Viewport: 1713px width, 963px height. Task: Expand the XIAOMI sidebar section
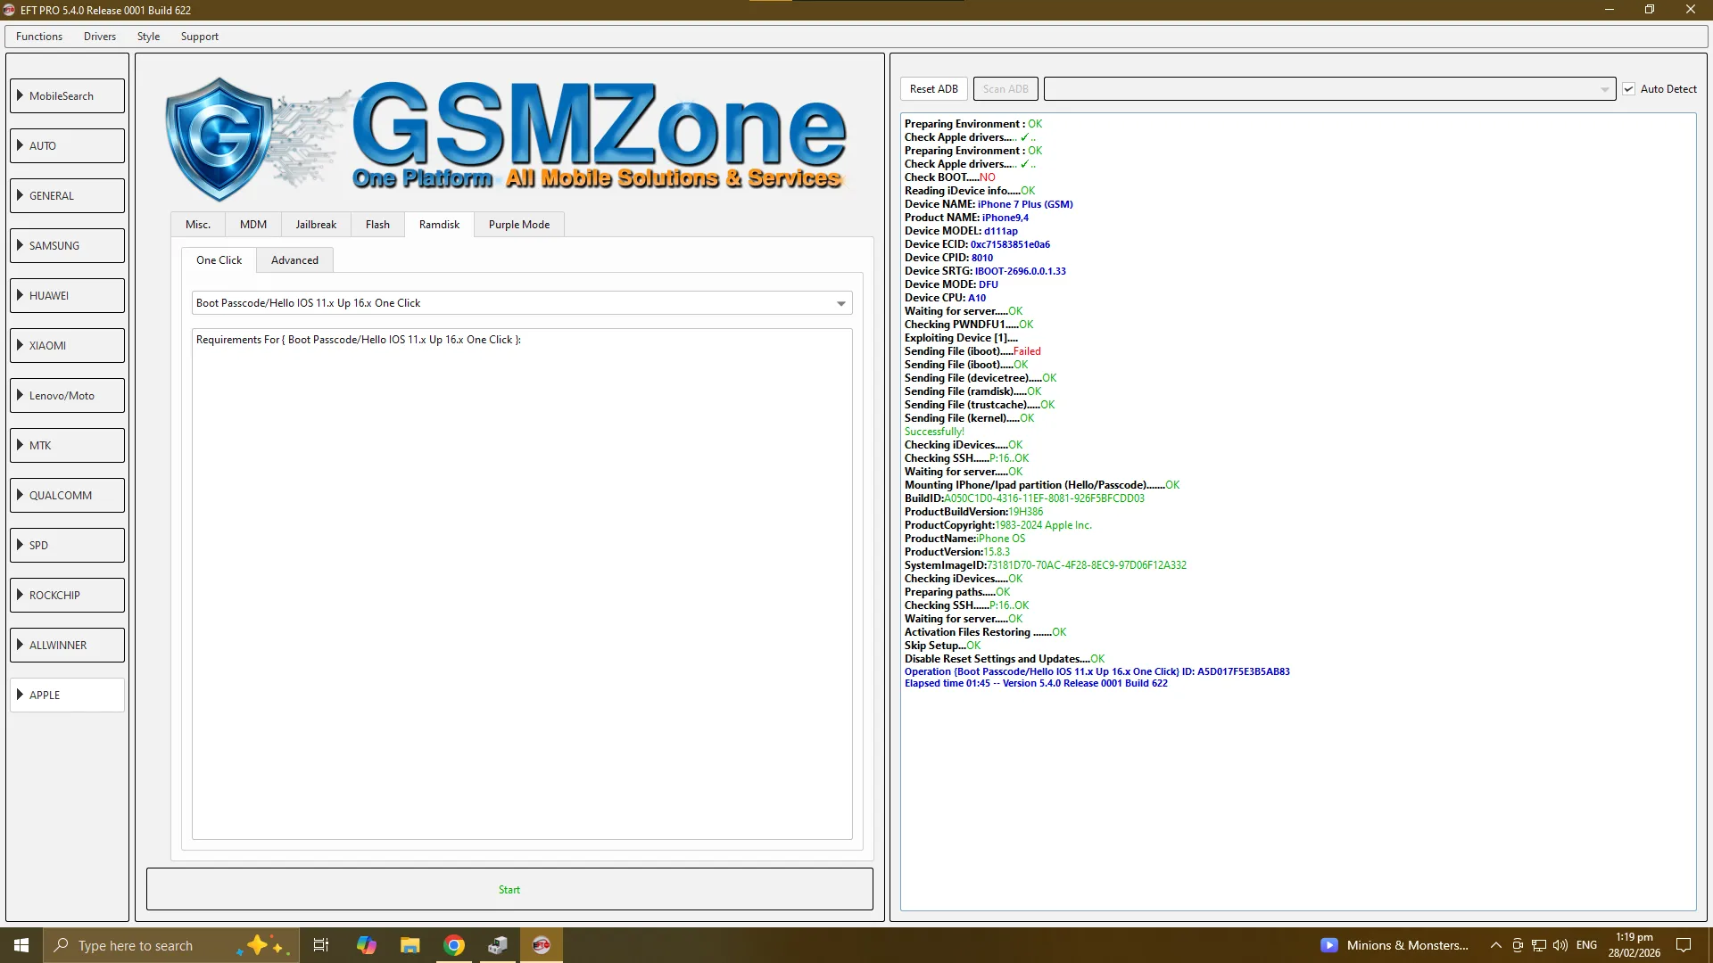pos(67,345)
